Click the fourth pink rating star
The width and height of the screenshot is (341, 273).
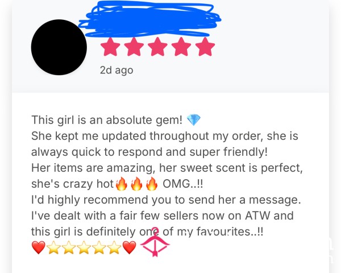(181, 47)
